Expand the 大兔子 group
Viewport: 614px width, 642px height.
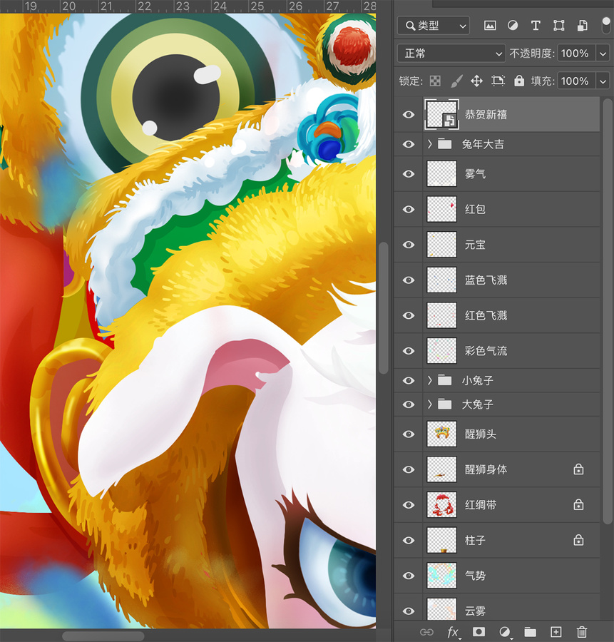(x=429, y=404)
